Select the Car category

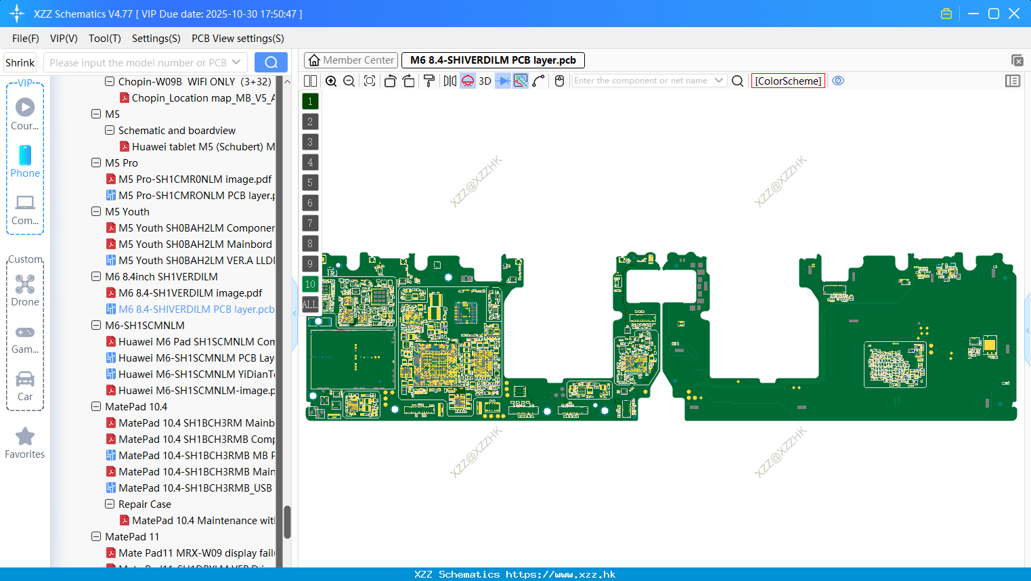point(25,385)
